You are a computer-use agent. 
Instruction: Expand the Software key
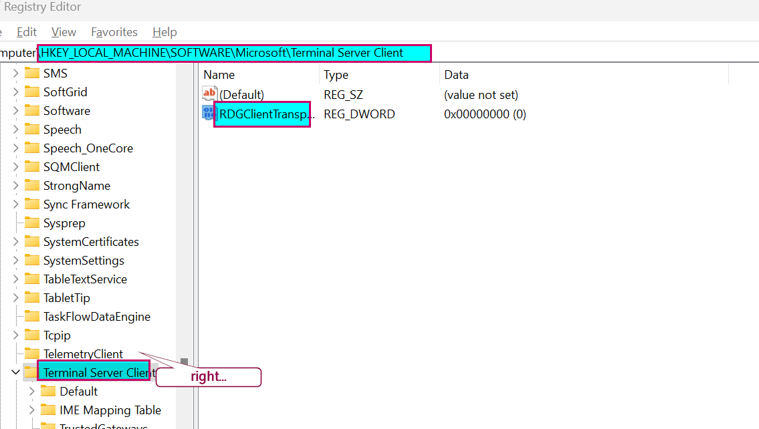tap(15, 111)
